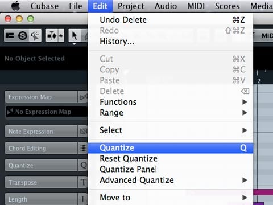Open the File menu

(76, 6)
